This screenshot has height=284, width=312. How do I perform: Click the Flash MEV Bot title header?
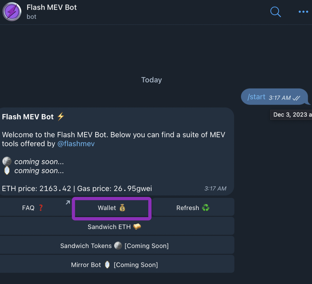point(52,7)
